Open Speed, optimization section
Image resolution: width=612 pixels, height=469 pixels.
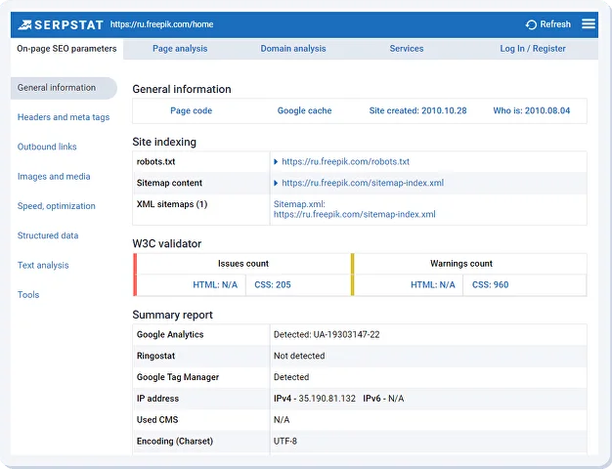56,206
